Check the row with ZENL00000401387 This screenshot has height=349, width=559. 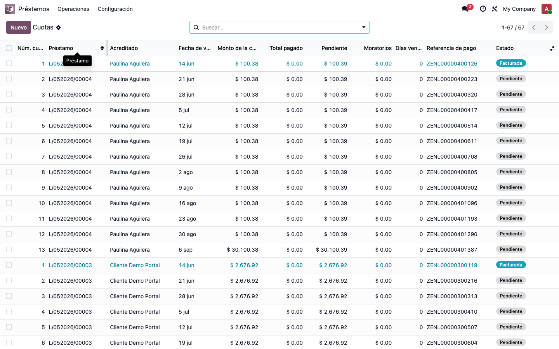click(x=9, y=249)
